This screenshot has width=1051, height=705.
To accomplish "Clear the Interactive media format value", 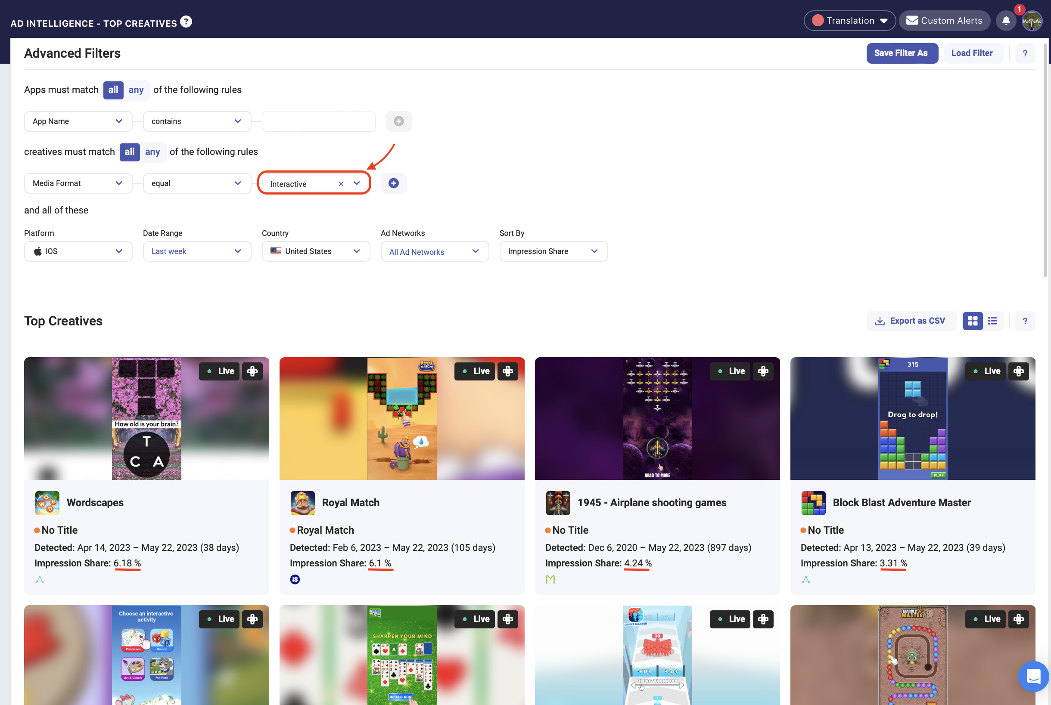I will point(341,183).
